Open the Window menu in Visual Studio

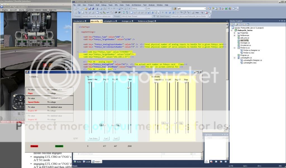159,5
